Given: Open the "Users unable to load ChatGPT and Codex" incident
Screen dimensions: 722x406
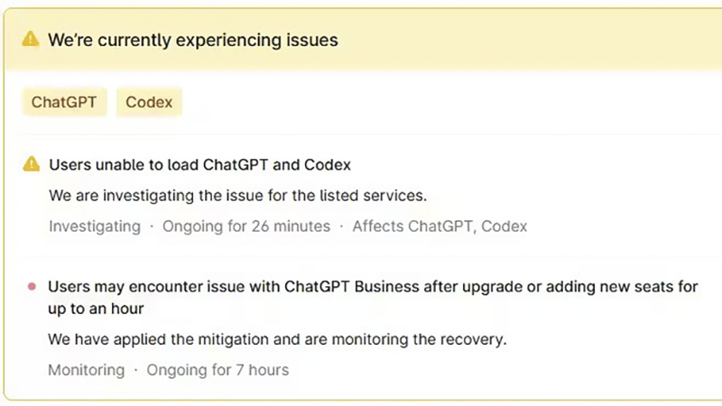Looking at the screenshot, I should (199, 165).
